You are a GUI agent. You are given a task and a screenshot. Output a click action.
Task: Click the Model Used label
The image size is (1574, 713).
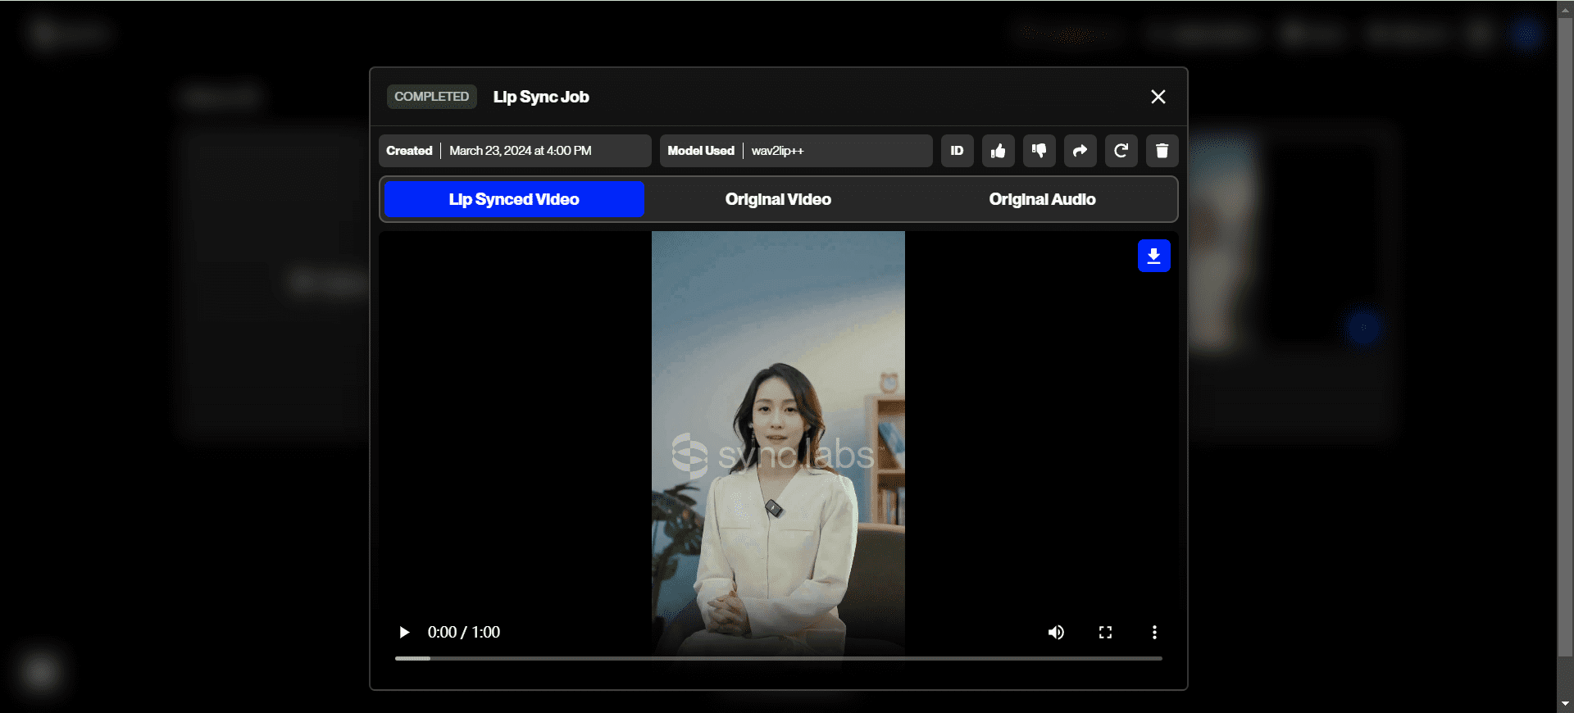[701, 151]
